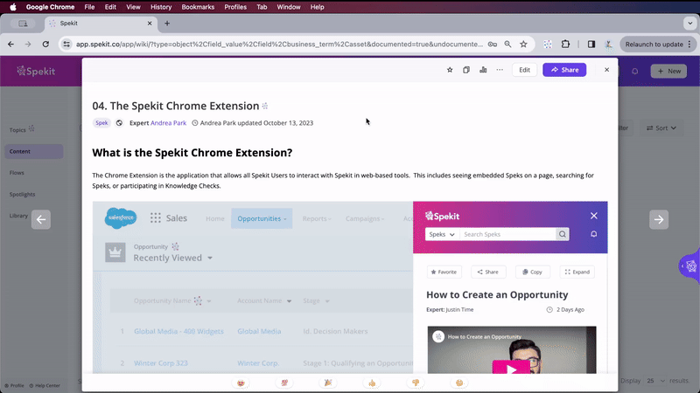The image size is (700, 393).
Task: Go to the next Spek with right arrow
Action: pos(659,220)
